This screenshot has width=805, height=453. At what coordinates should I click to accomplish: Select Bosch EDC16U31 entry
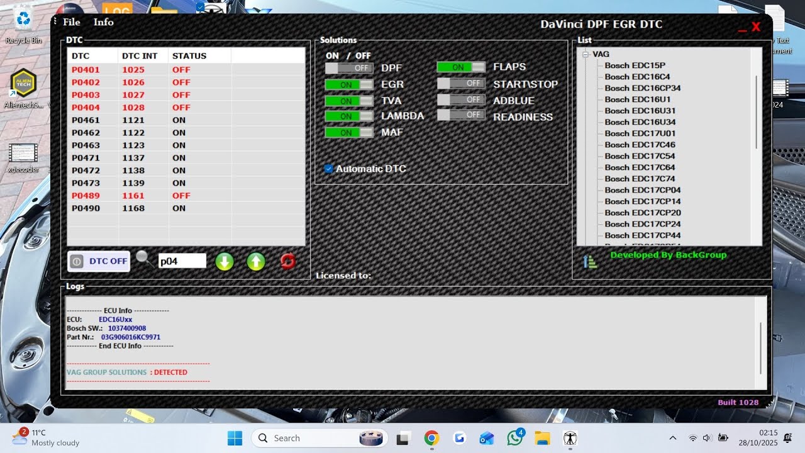pos(640,111)
